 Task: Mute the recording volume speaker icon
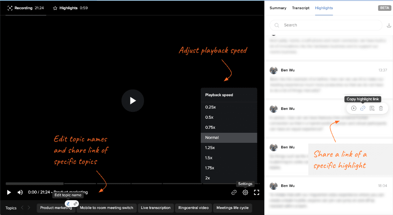pos(20,193)
